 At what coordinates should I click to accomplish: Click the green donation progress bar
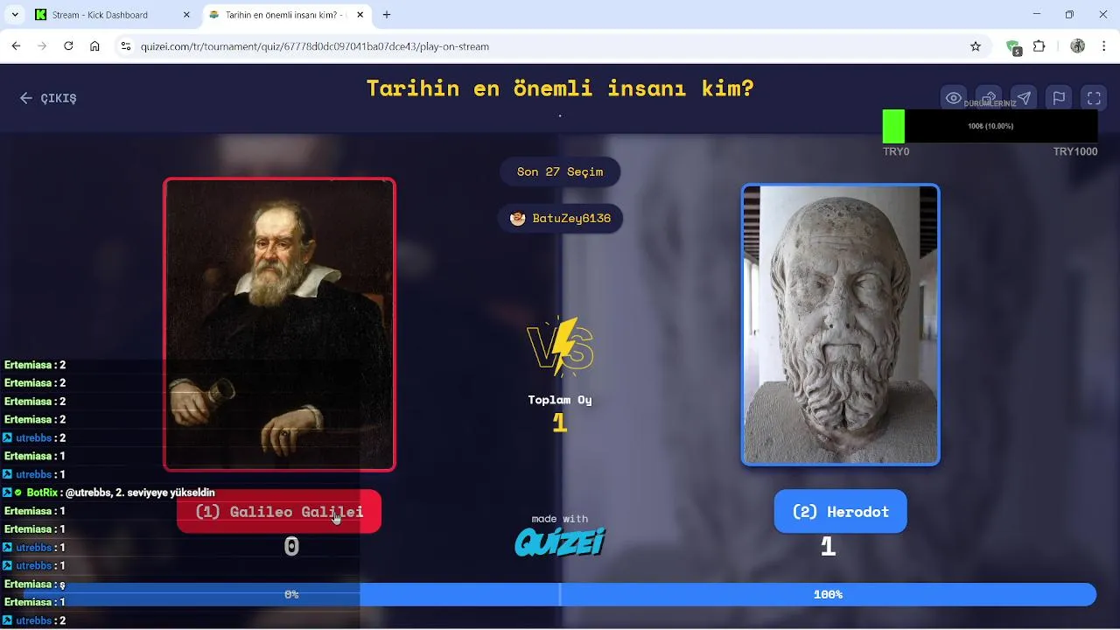(x=893, y=126)
